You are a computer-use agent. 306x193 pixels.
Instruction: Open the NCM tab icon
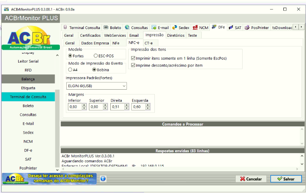pyautogui.click(x=195, y=27)
